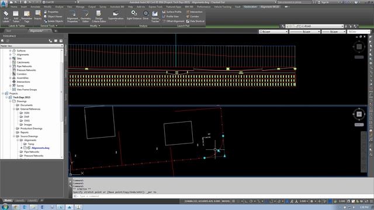Image resolution: width=374 pixels, height=210 pixels.
Task: Click the title bar search field
Action: [x=294, y=2]
